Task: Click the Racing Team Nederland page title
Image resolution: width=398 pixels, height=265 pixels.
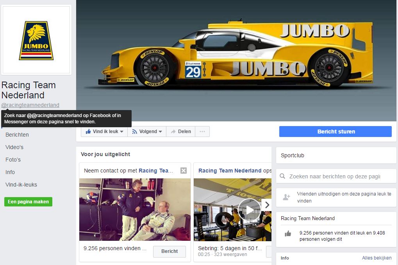Action: pos(29,90)
